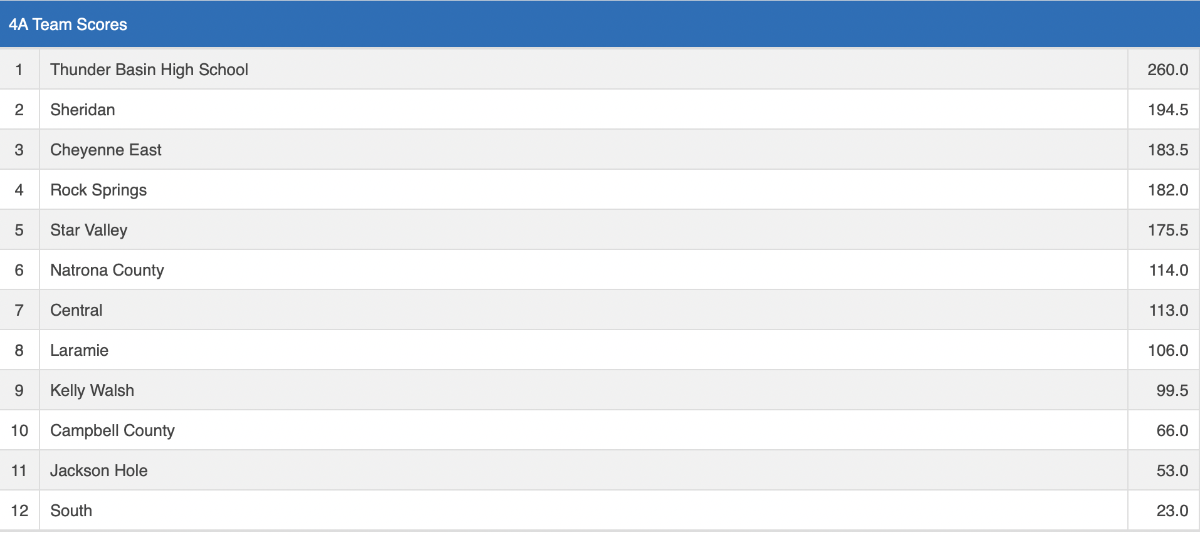Choose Natrona County team row
Screen dimensions: 1200x535
107,270
